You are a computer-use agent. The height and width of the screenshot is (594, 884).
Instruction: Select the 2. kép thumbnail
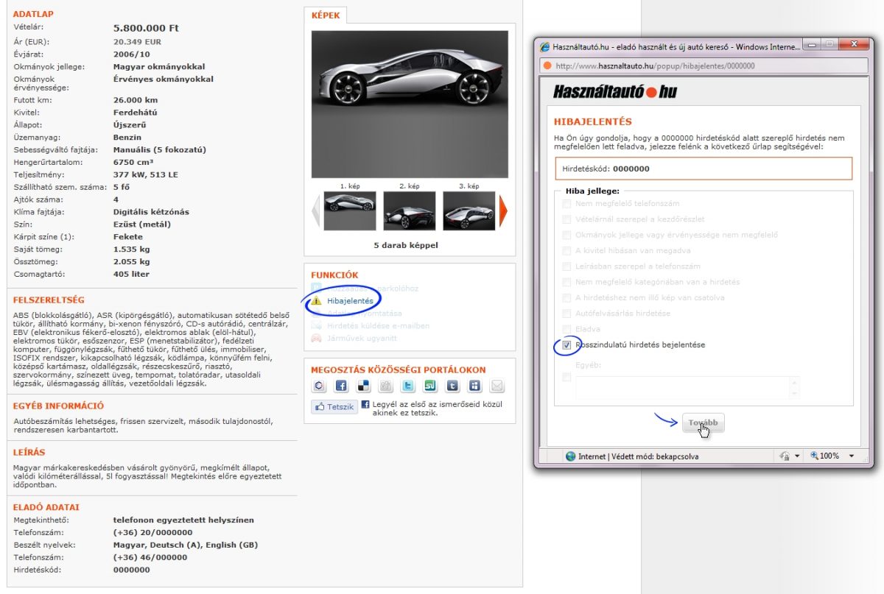click(x=410, y=210)
